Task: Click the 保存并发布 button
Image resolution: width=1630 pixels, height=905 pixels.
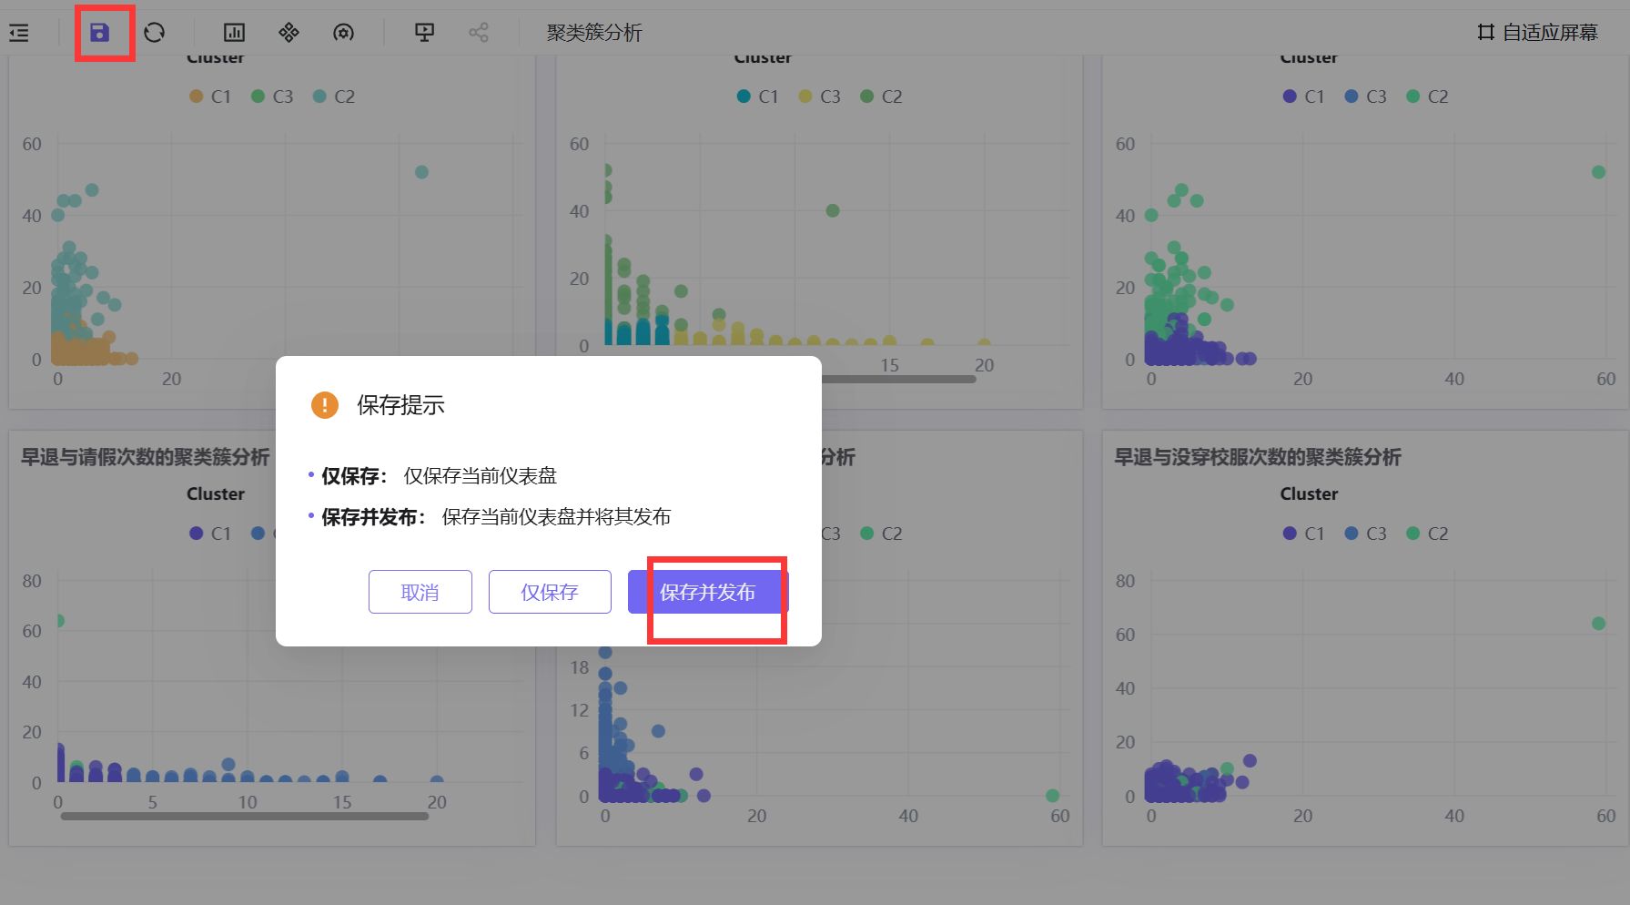Action: 707,592
